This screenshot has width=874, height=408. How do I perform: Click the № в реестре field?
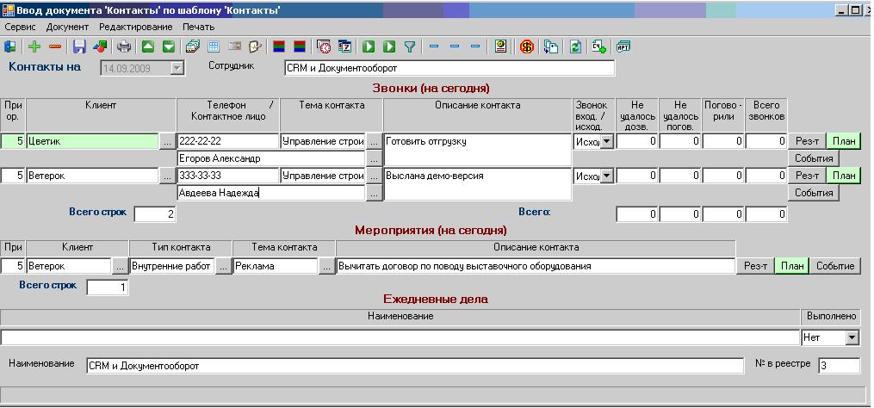pyautogui.click(x=840, y=366)
